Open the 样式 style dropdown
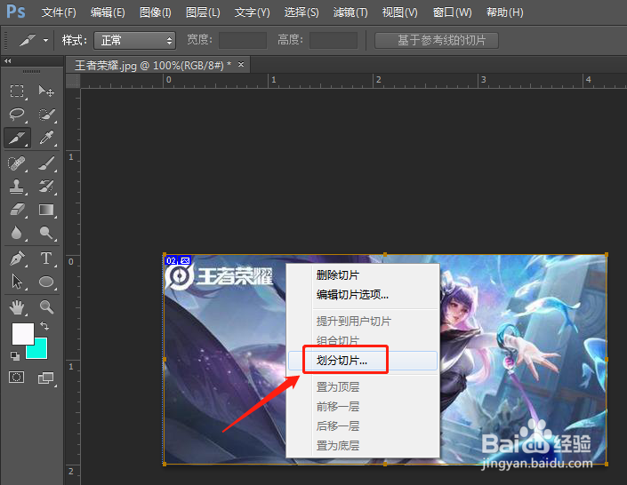This screenshot has width=627, height=485. point(135,40)
